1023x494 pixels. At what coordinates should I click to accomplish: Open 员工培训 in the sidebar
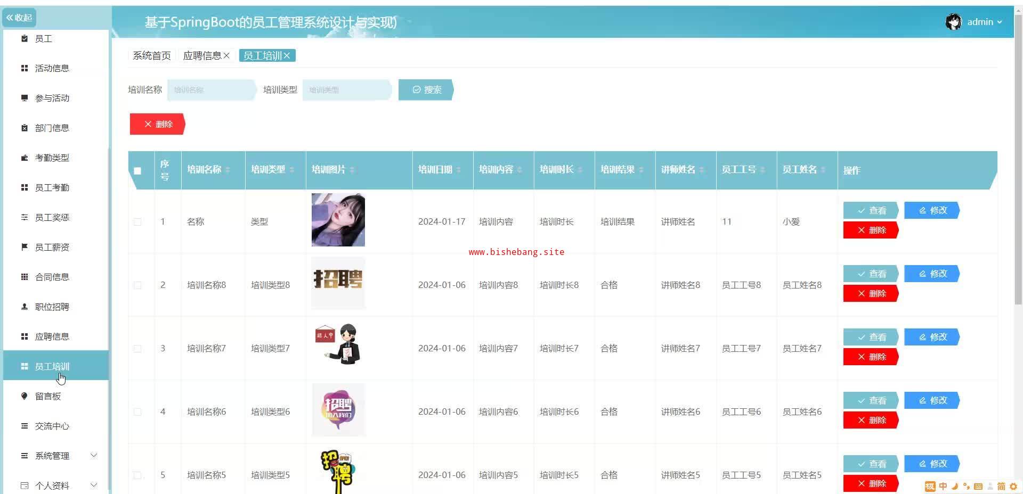click(x=56, y=366)
